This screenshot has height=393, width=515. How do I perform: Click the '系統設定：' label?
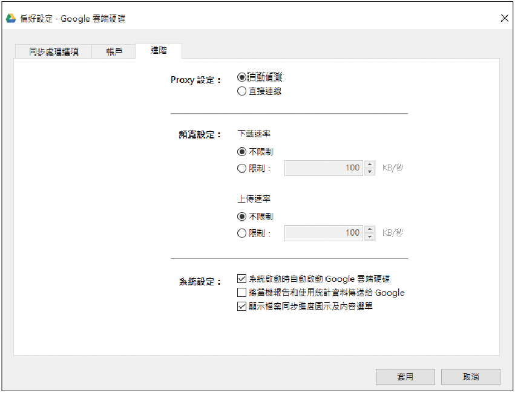[200, 282]
